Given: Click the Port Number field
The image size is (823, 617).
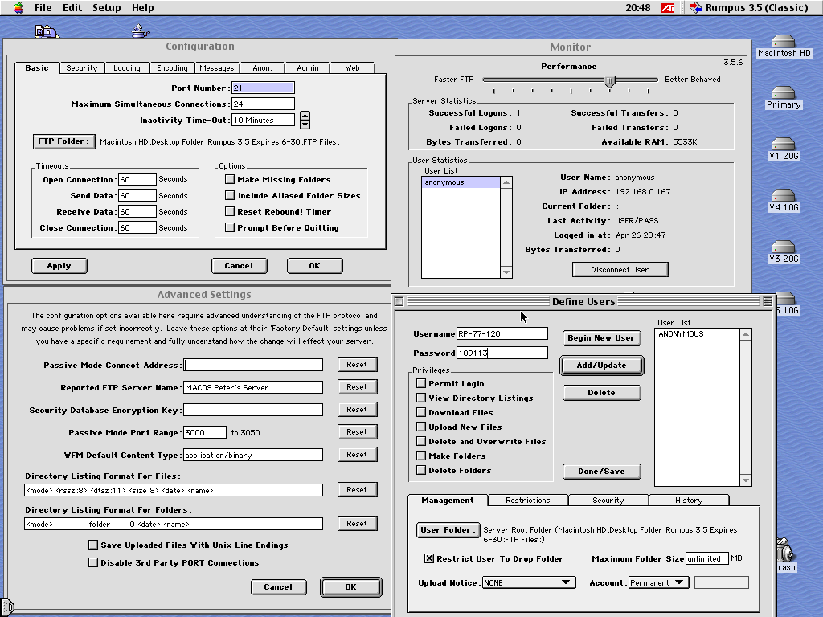Looking at the screenshot, I should pyautogui.click(x=263, y=88).
